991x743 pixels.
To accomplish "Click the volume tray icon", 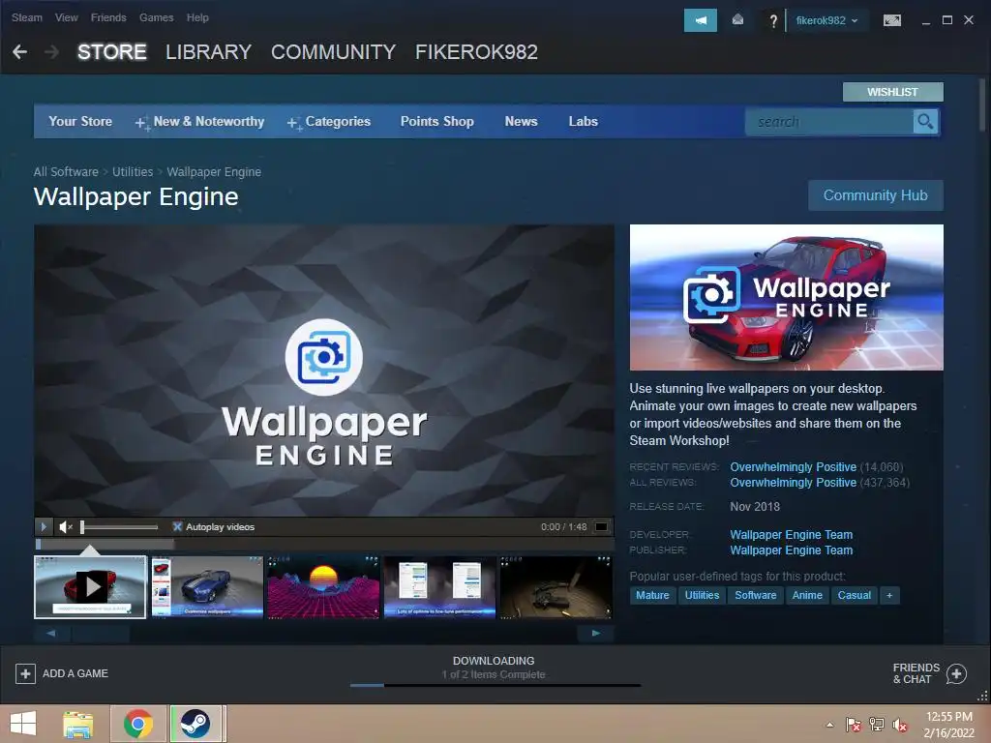I will [x=900, y=725].
